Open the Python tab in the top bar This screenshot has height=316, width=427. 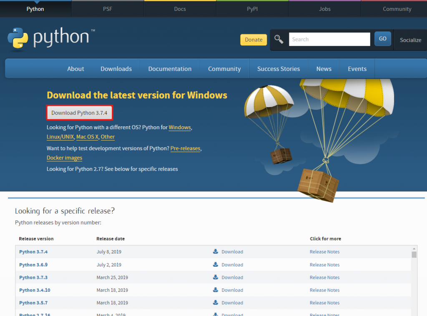point(35,9)
